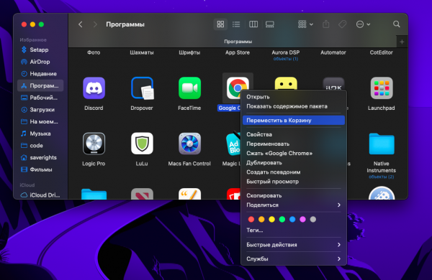The width and height of the screenshot is (432, 280).
Task: Apply the purple tag color
Action: [x=302, y=219]
